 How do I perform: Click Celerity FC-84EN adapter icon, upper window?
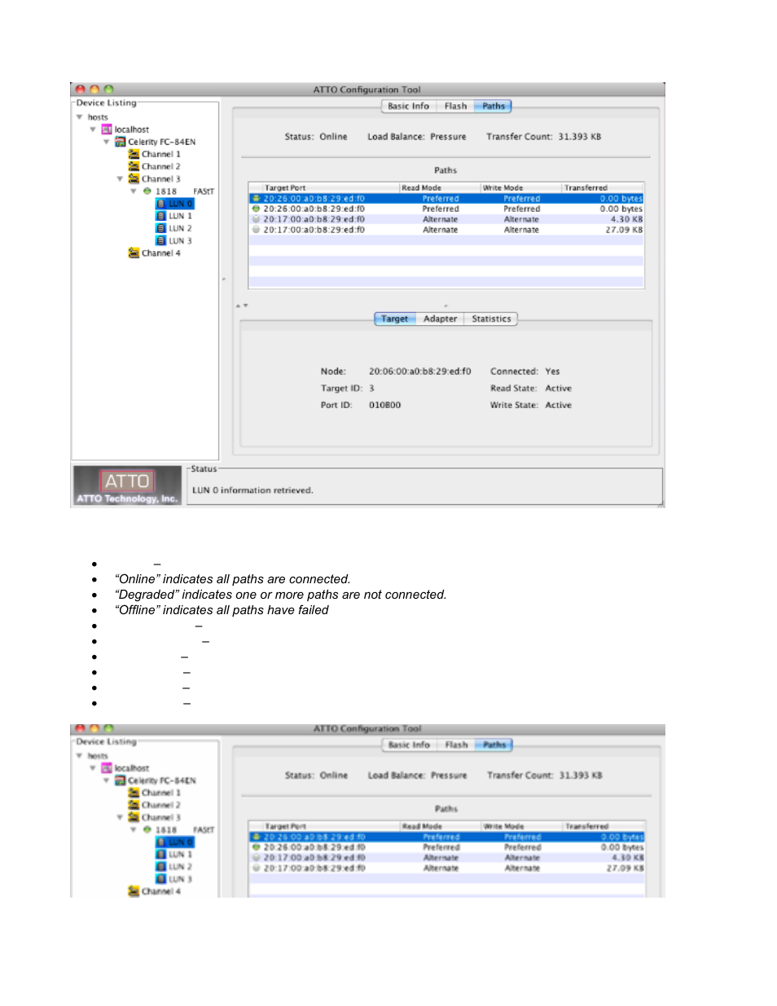pos(120,142)
